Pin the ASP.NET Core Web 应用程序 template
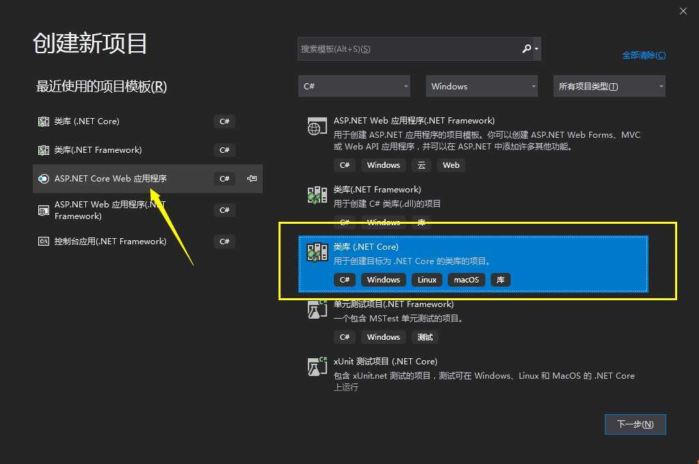The height and width of the screenshot is (464, 699). pyautogui.click(x=252, y=179)
